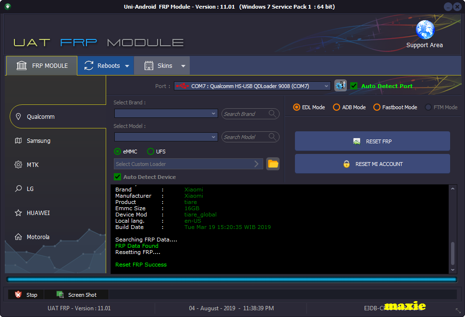Click 'tiare_global' device mod value
This screenshot has width=465, height=317.
pyautogui.click(x=200, y=215)
